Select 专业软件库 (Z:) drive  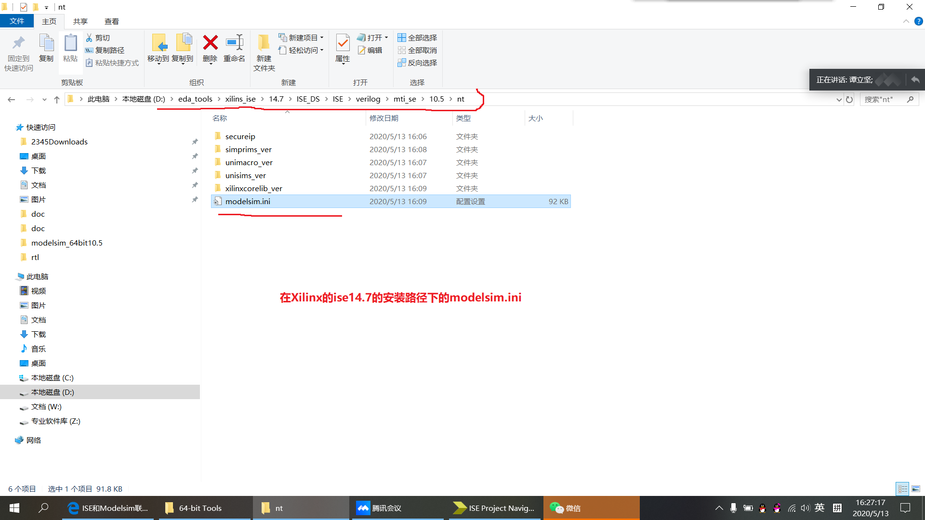(55, 421)
